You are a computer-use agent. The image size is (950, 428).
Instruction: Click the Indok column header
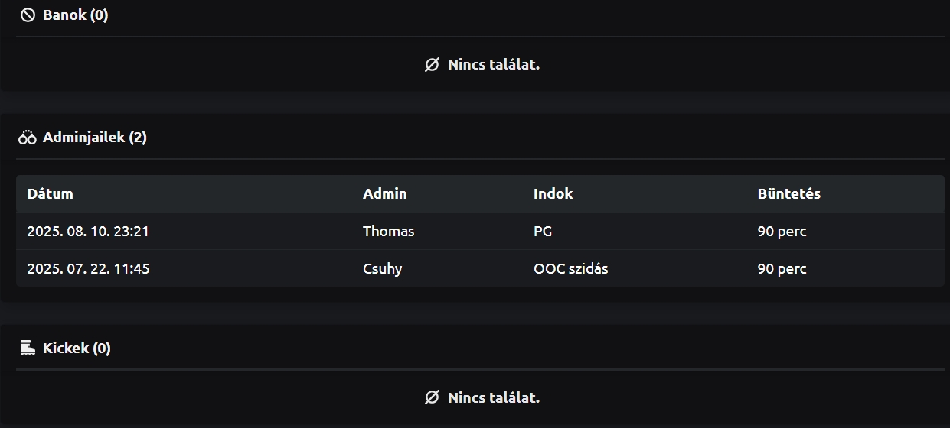(x=553, y=193)
